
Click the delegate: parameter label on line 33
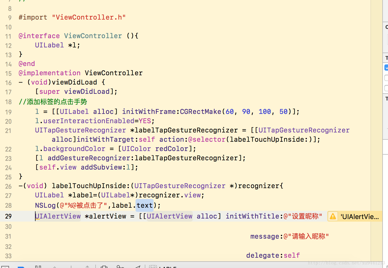pyautogui.click(x=265, y=255)
